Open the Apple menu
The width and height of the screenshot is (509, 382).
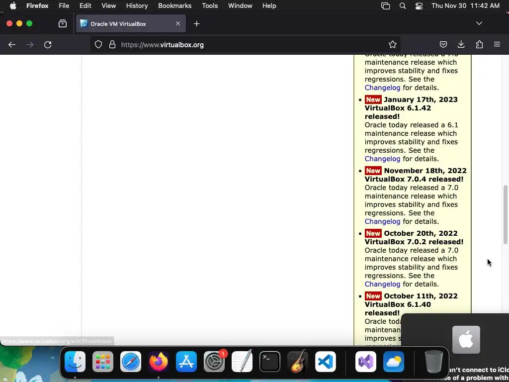pyautogui.click(x=13, y=6)
